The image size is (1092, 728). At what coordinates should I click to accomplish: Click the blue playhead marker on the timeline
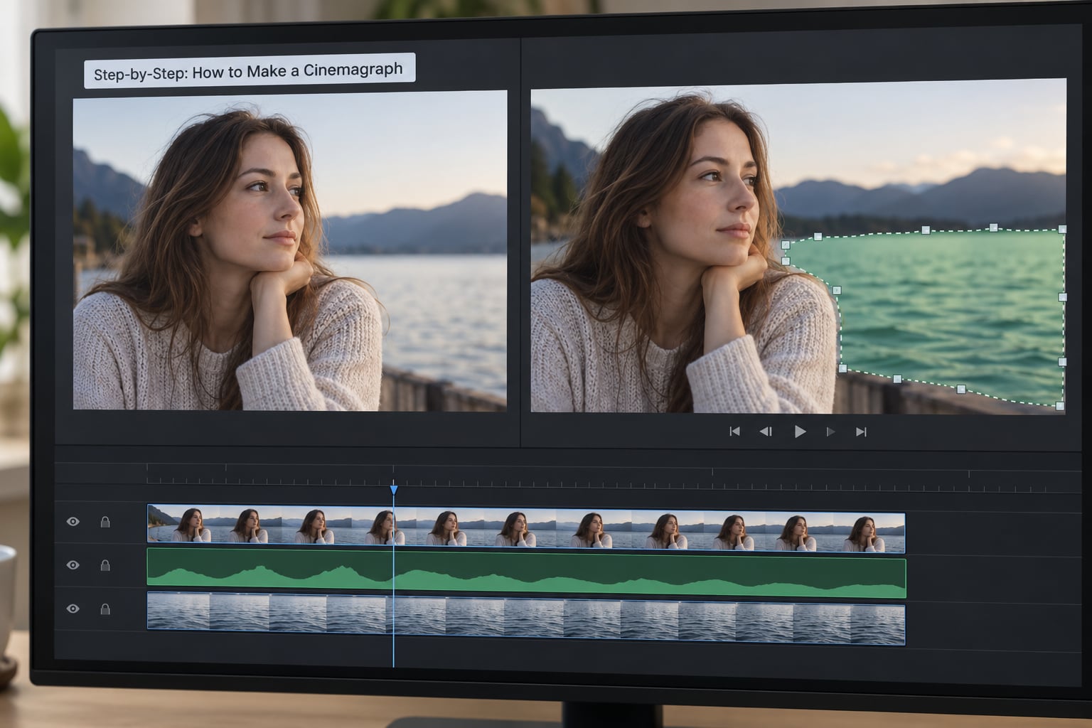(394, 490)
